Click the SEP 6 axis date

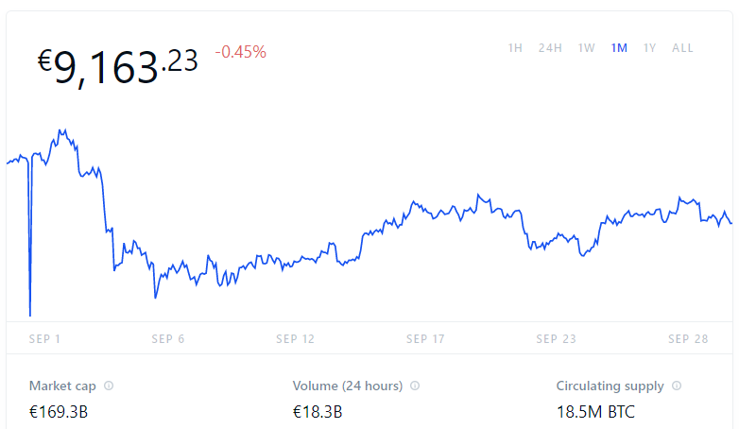[x=168, y=338]
